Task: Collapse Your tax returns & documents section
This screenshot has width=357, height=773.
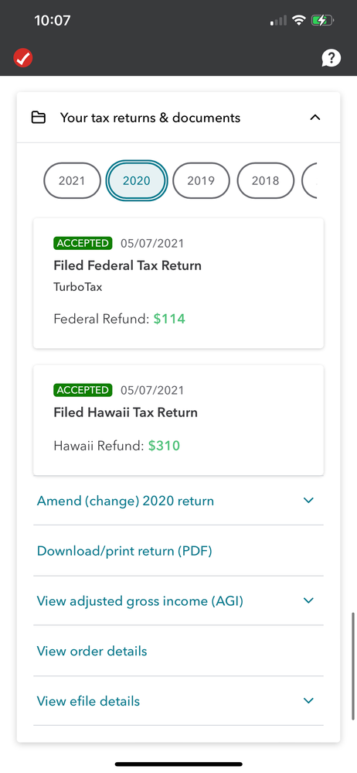Action: coord(315,118)
